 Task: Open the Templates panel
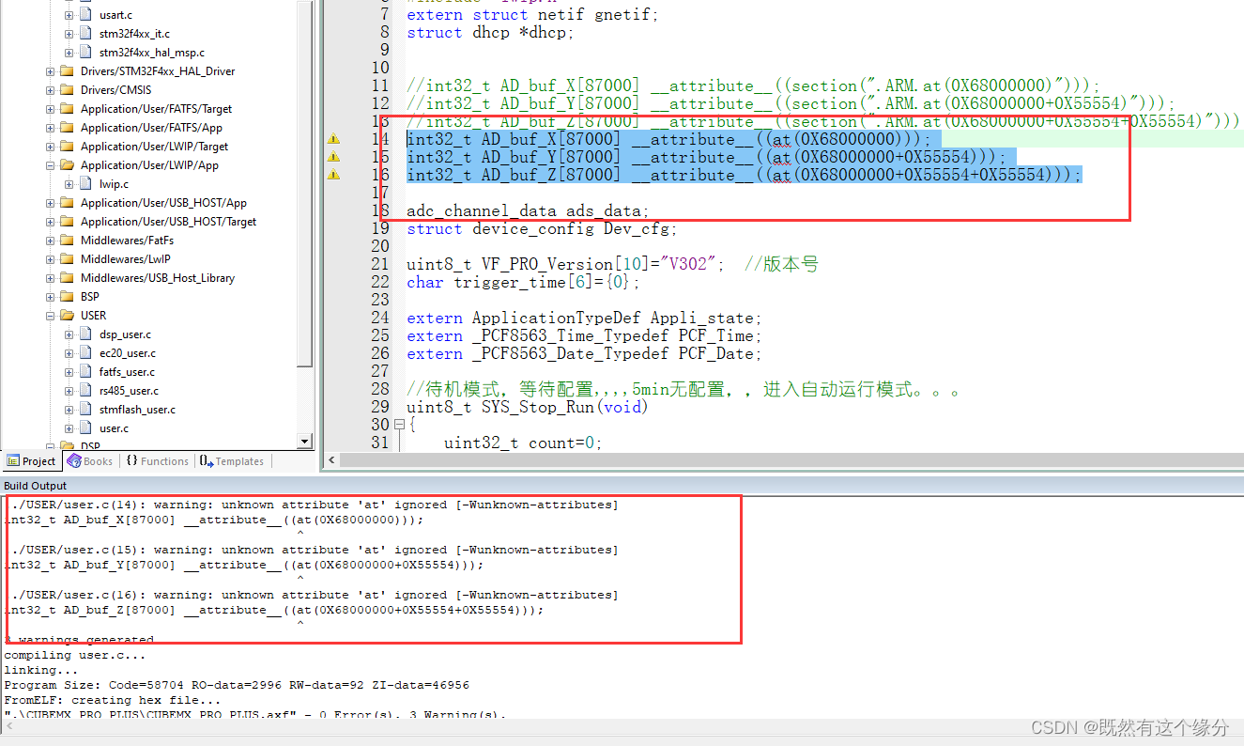click(232, 460)
